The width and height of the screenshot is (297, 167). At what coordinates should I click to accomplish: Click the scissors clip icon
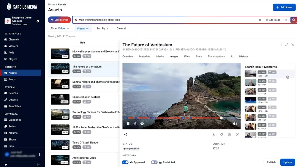[238, 134]
